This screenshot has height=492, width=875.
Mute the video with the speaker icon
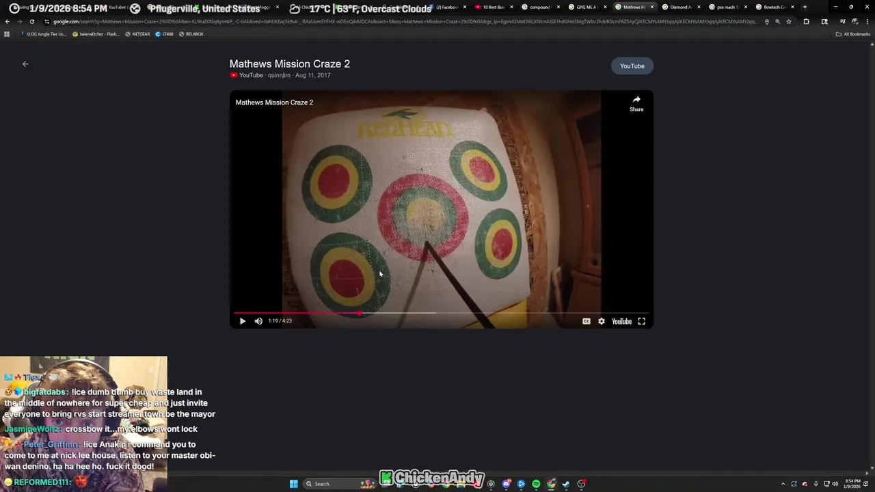pyautogui.click(x=258, y=321)
